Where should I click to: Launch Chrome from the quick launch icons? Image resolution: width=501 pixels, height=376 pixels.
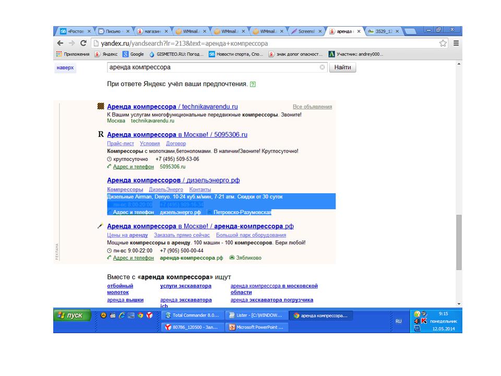(140, 315)
